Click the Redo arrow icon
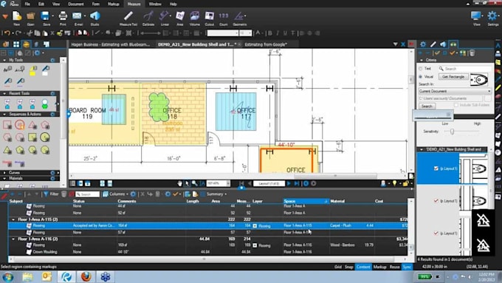This screenshot has width=502, height=283. (18, 33)
